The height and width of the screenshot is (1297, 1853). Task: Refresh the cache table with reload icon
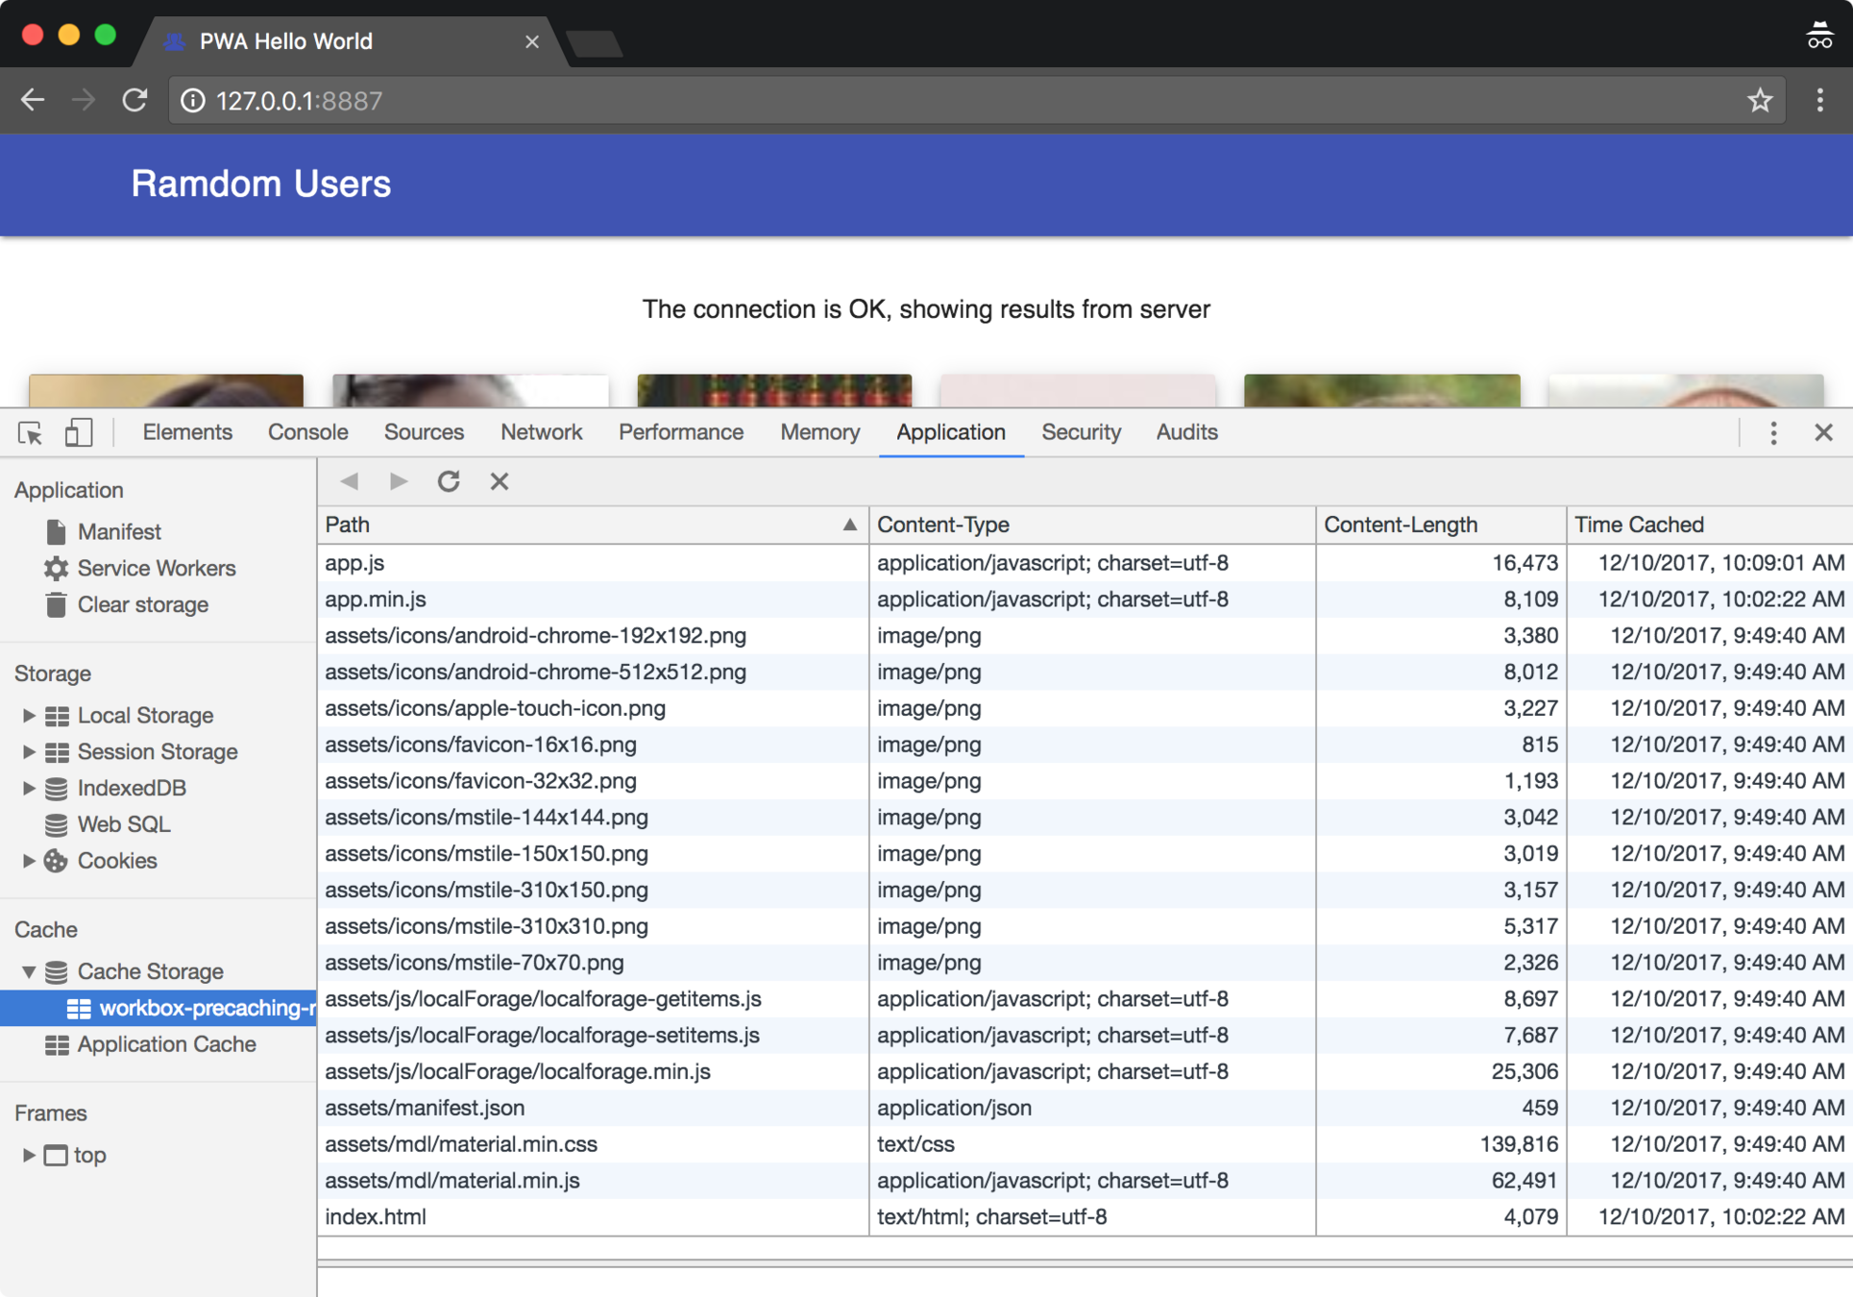[x=449, y=481]
